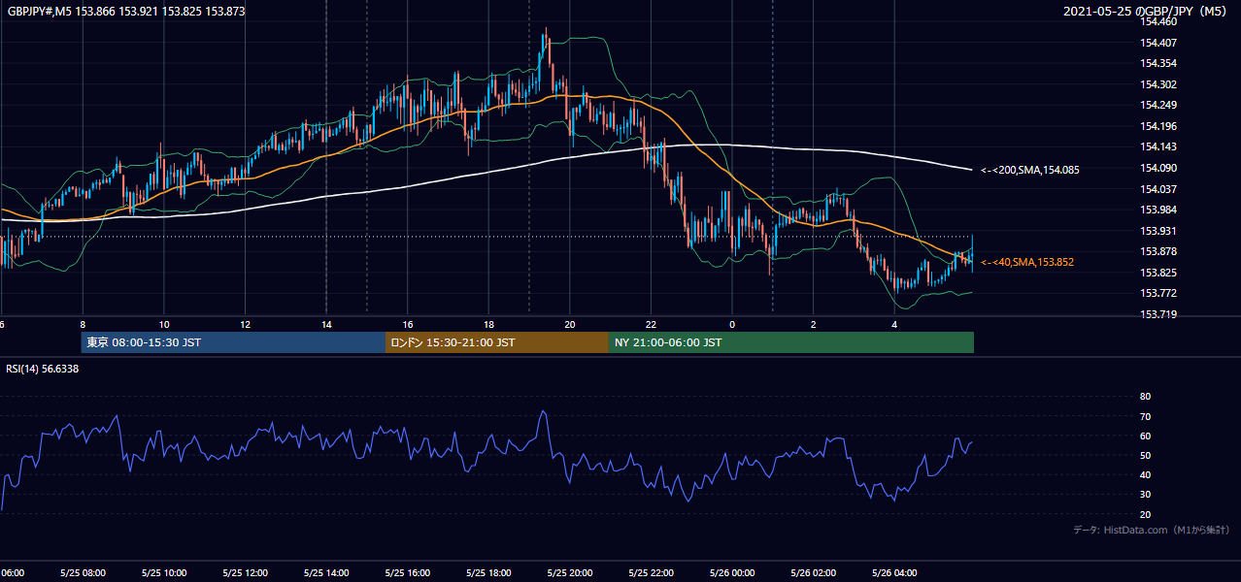Click price axis value 154.249
This screenshot has width=1241, height=582.
1157,105
